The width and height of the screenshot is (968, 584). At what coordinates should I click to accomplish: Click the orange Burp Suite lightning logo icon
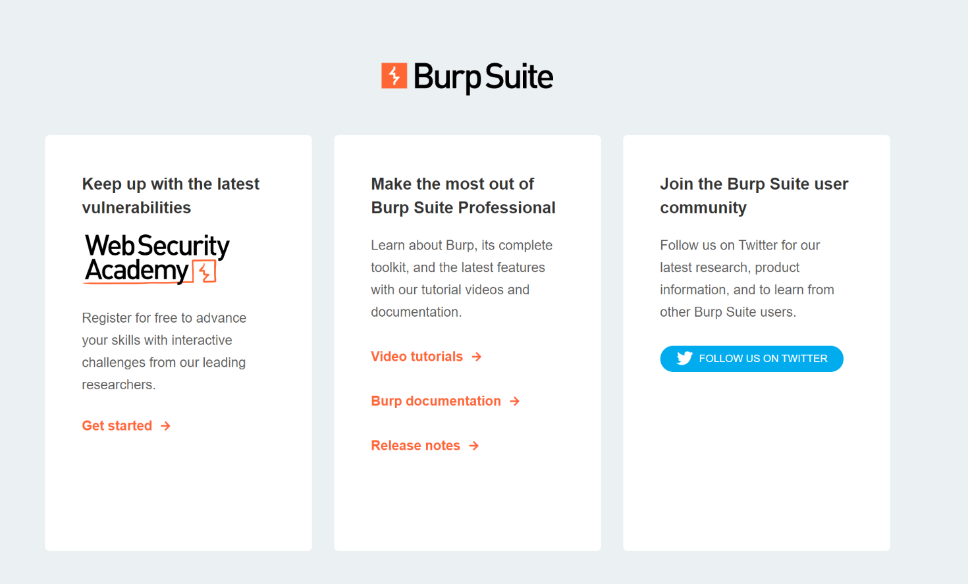coord(394,76)
